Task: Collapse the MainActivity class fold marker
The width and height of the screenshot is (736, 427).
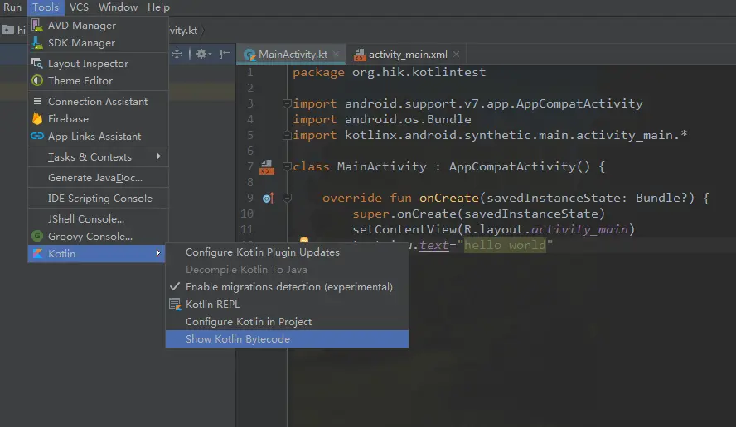Action: point(287,166)
